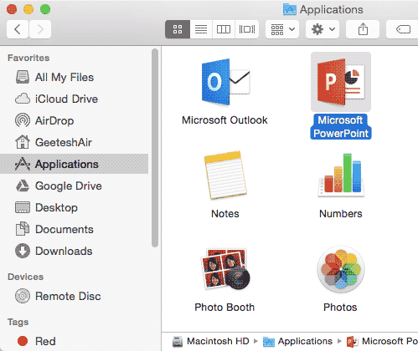Open the item arrangement dropdown
The image size is (418, 351).
[282, 29]
